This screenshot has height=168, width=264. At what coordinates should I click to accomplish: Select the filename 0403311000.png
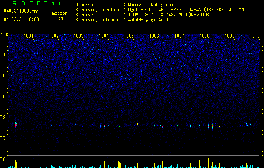coord(21,11)
